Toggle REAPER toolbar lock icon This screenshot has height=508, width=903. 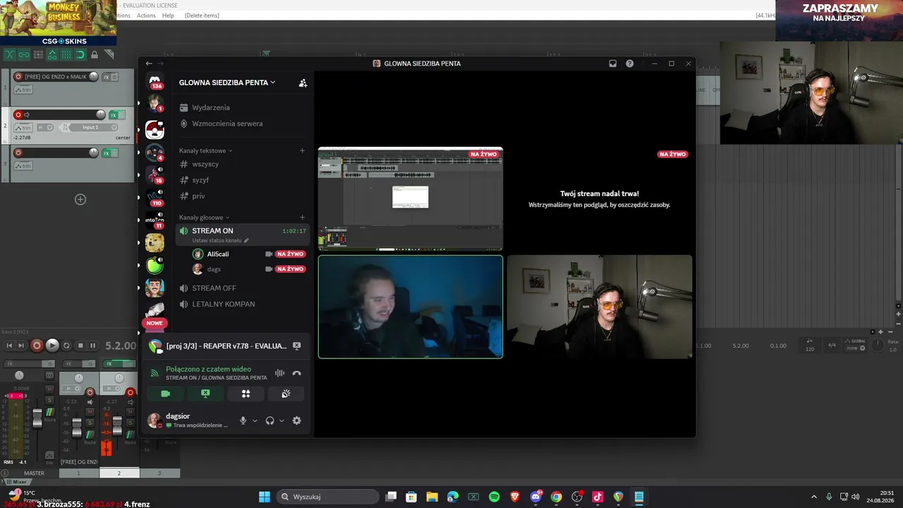tap(95, 54)
